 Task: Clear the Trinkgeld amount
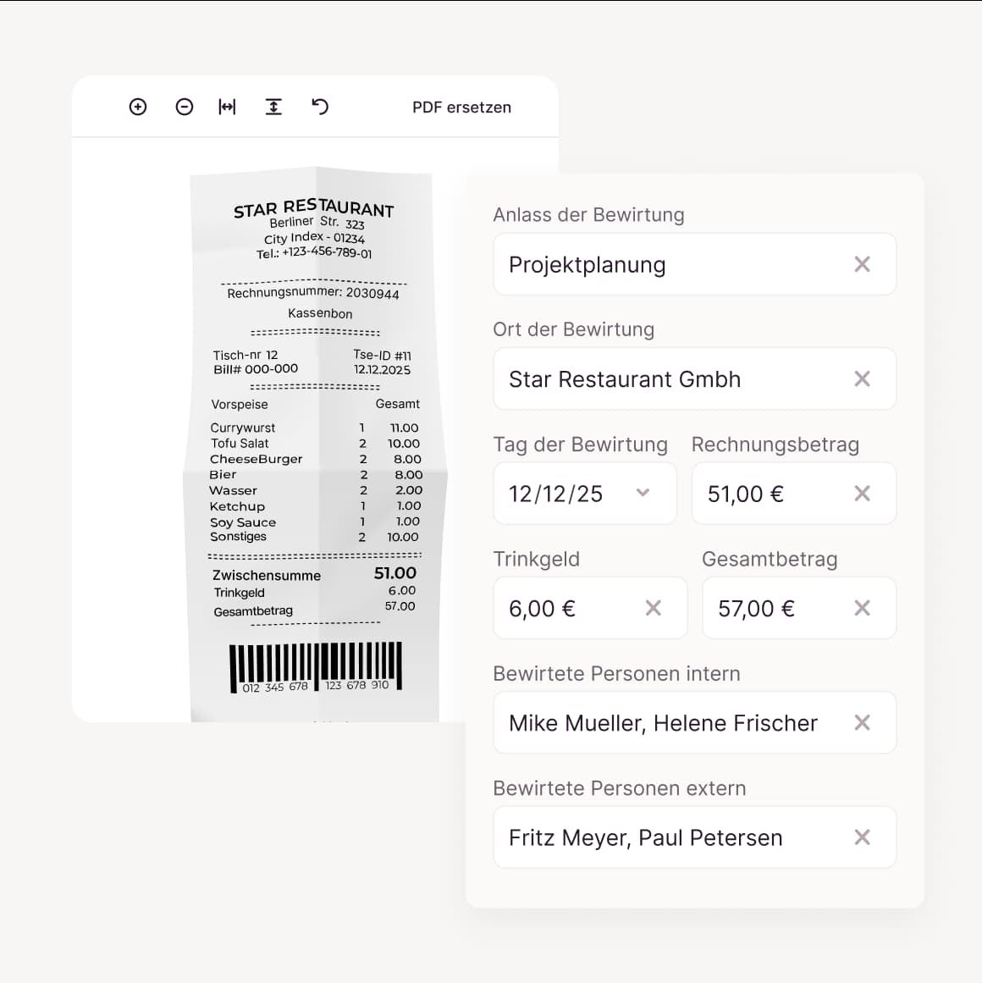[x=653, y=608]
